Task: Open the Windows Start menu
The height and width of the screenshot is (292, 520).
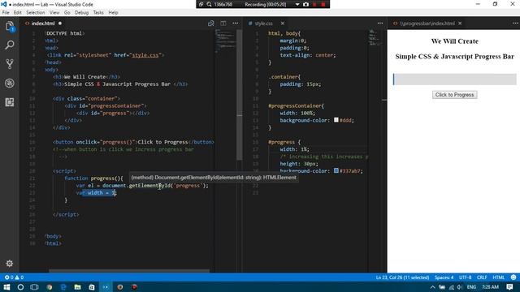Action: pyautogui.click(x=6, y=287)
